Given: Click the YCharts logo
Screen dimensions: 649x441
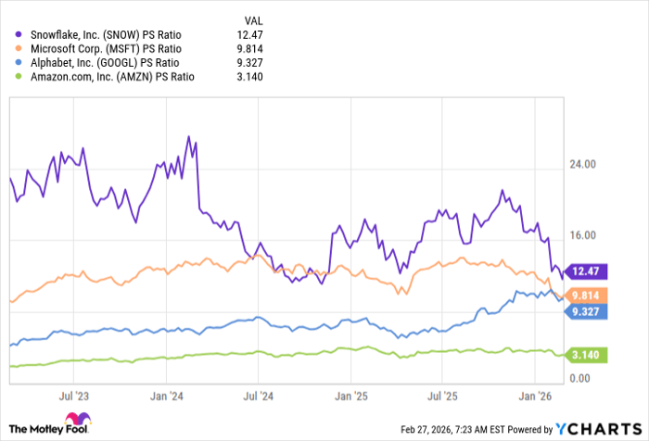Looking at the screenshot, I should tap(601, 428).
